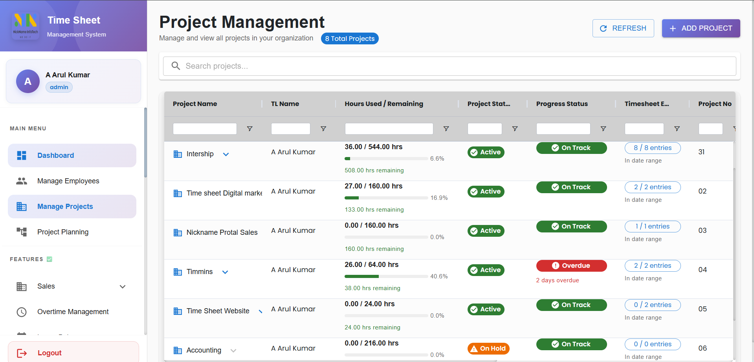Select the Overtime Management feature icon

(22, 311)
